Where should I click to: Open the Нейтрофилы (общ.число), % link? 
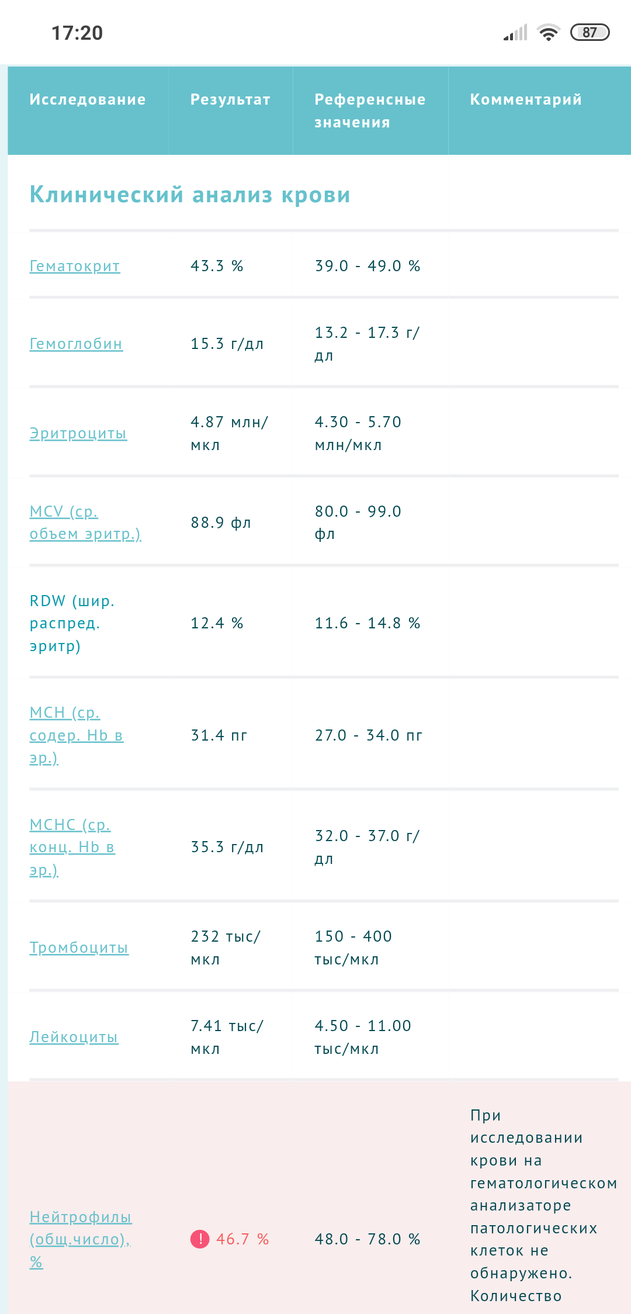[x=81, y=1239]
